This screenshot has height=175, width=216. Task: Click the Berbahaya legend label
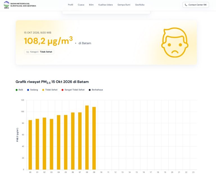pyautogui.click(x=97, y=90)
